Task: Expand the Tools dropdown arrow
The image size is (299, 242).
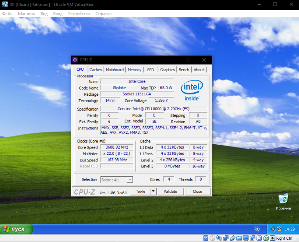Action: (153, 192)
